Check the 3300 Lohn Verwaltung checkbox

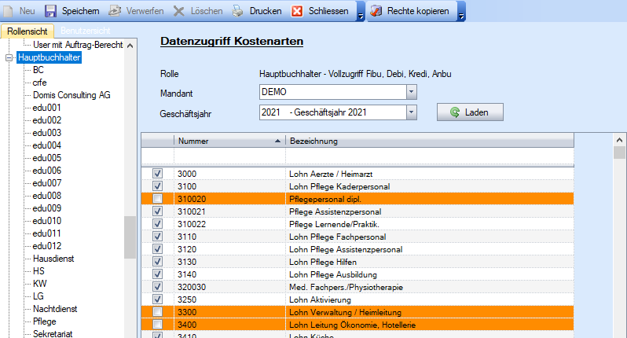coord(158,312)
